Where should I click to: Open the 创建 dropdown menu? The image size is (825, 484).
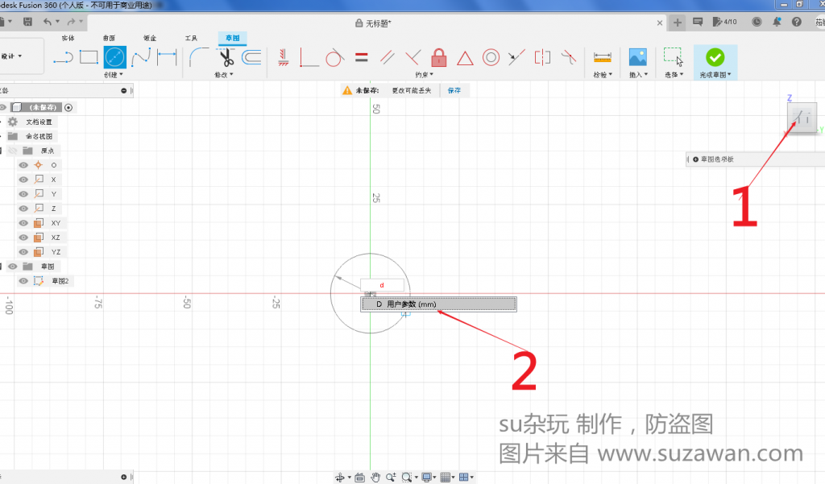tap(114, 75)
